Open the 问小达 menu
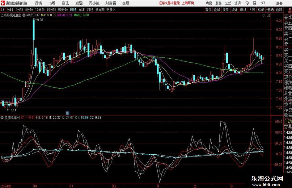This screenshot has width=292, height=188. pos(94,3)
